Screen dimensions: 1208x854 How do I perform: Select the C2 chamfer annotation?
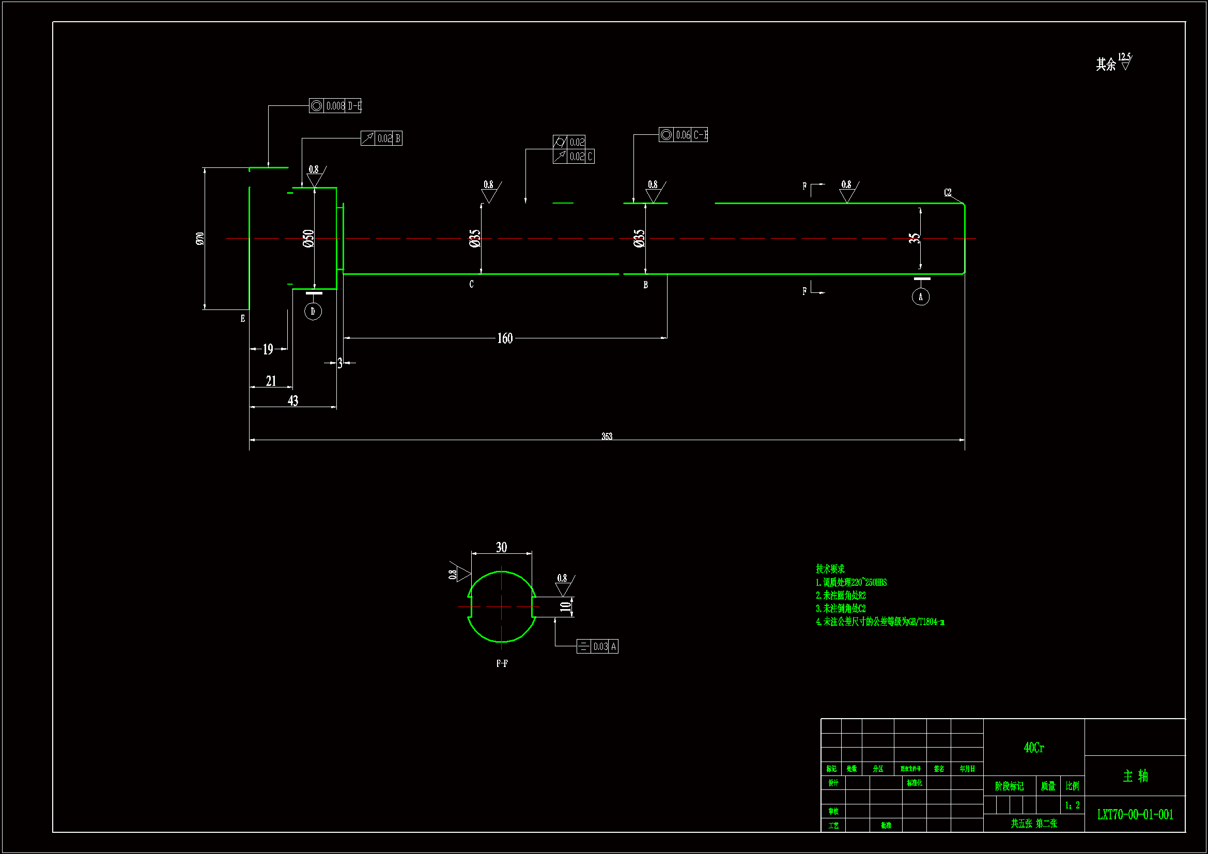point(948,193)
